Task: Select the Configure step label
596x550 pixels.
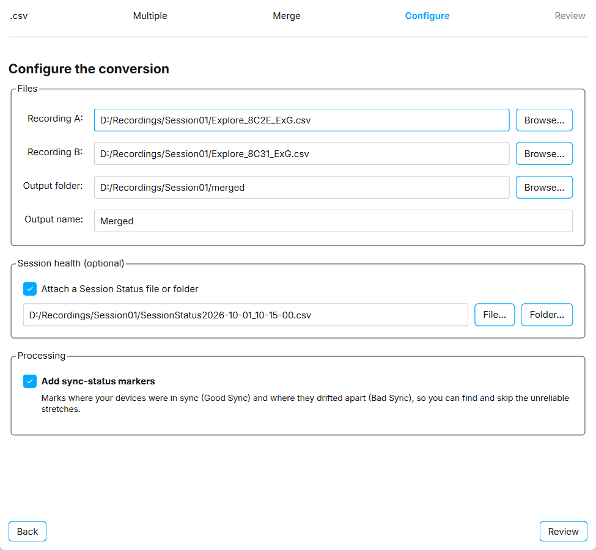Action: click(427, 16)
